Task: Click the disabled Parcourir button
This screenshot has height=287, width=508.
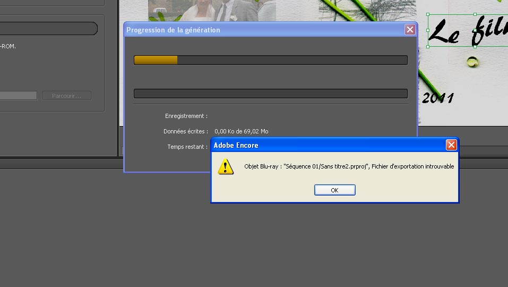Action: point(66,96)
